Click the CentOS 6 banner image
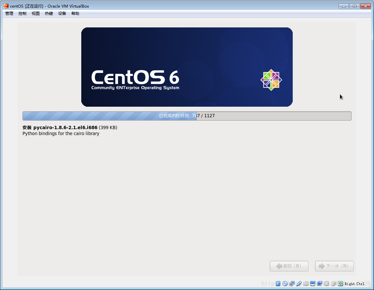 click(x=187, y=67)
